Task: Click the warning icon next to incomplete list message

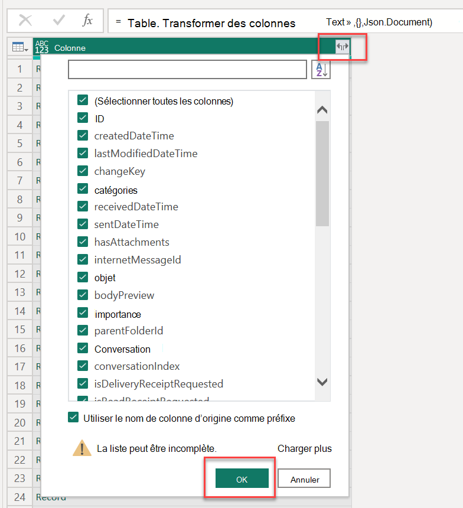Action: (x=82, y=448)
